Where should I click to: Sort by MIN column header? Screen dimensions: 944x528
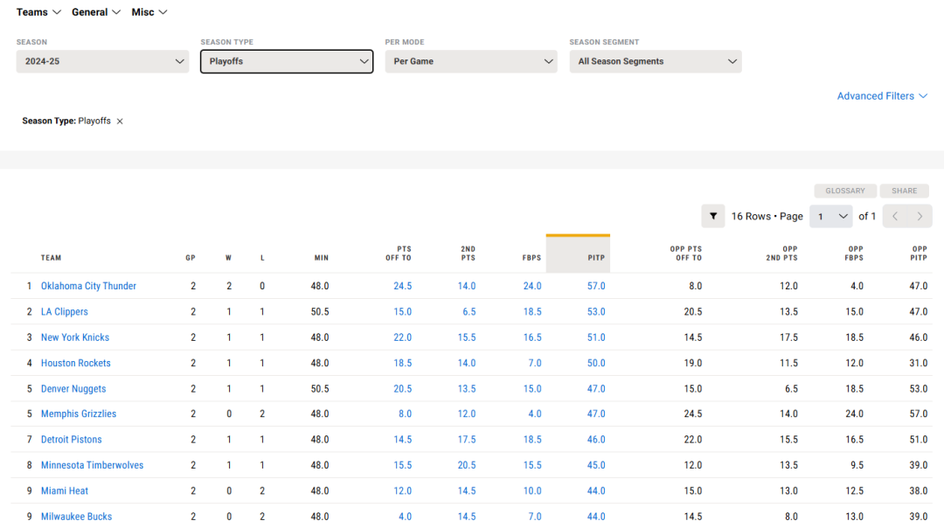322,258
